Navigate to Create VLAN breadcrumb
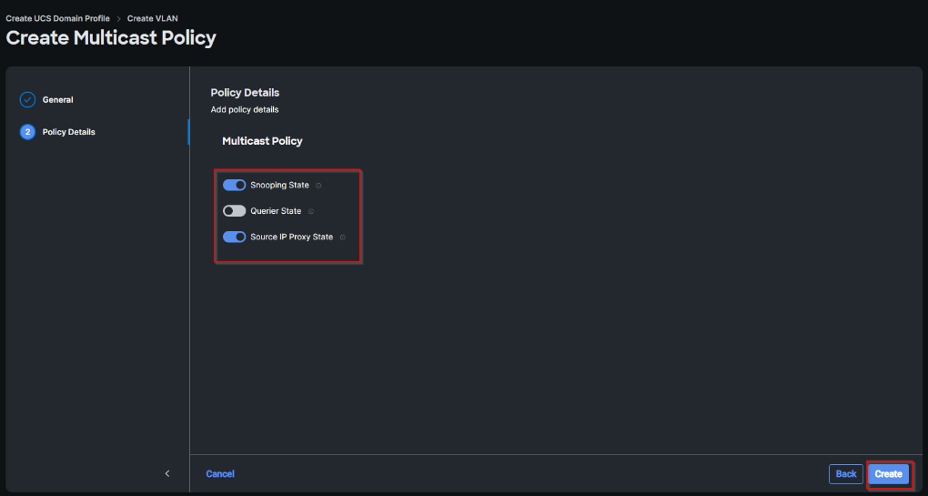Screen dimensions: 928x496 pos(153,18)
